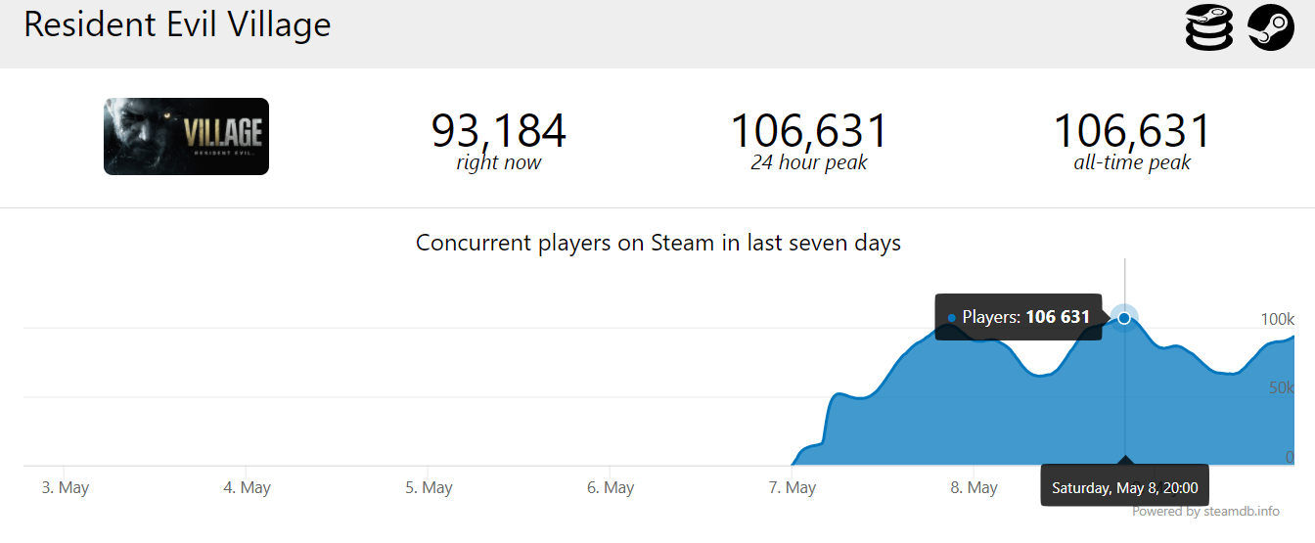
Task: Click the 100k y-axis label
Action: pos(1277,319)
